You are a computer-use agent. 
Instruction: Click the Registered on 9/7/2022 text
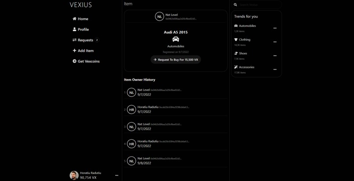point(176,52)
